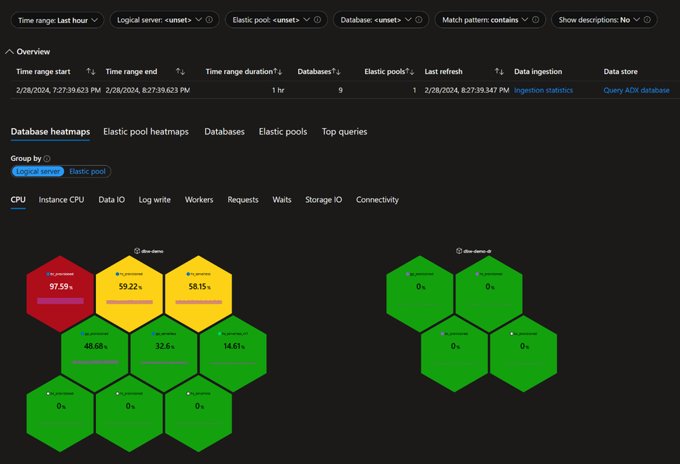Viewport: 680px width, 464px height.
Task: Open the Database filter dropdown
Action: click(x=381, y=20)
